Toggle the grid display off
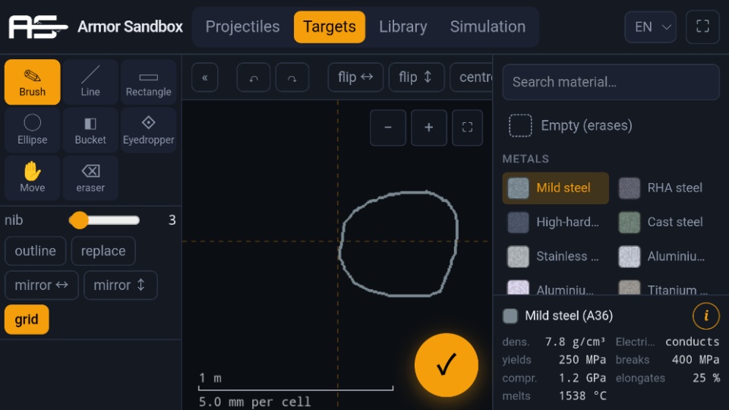This screenshot has height=410, width=729. coord(27,320)
